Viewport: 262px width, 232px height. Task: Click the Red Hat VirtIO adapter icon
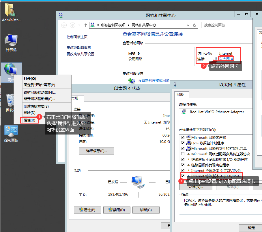[x=184, y=112]
